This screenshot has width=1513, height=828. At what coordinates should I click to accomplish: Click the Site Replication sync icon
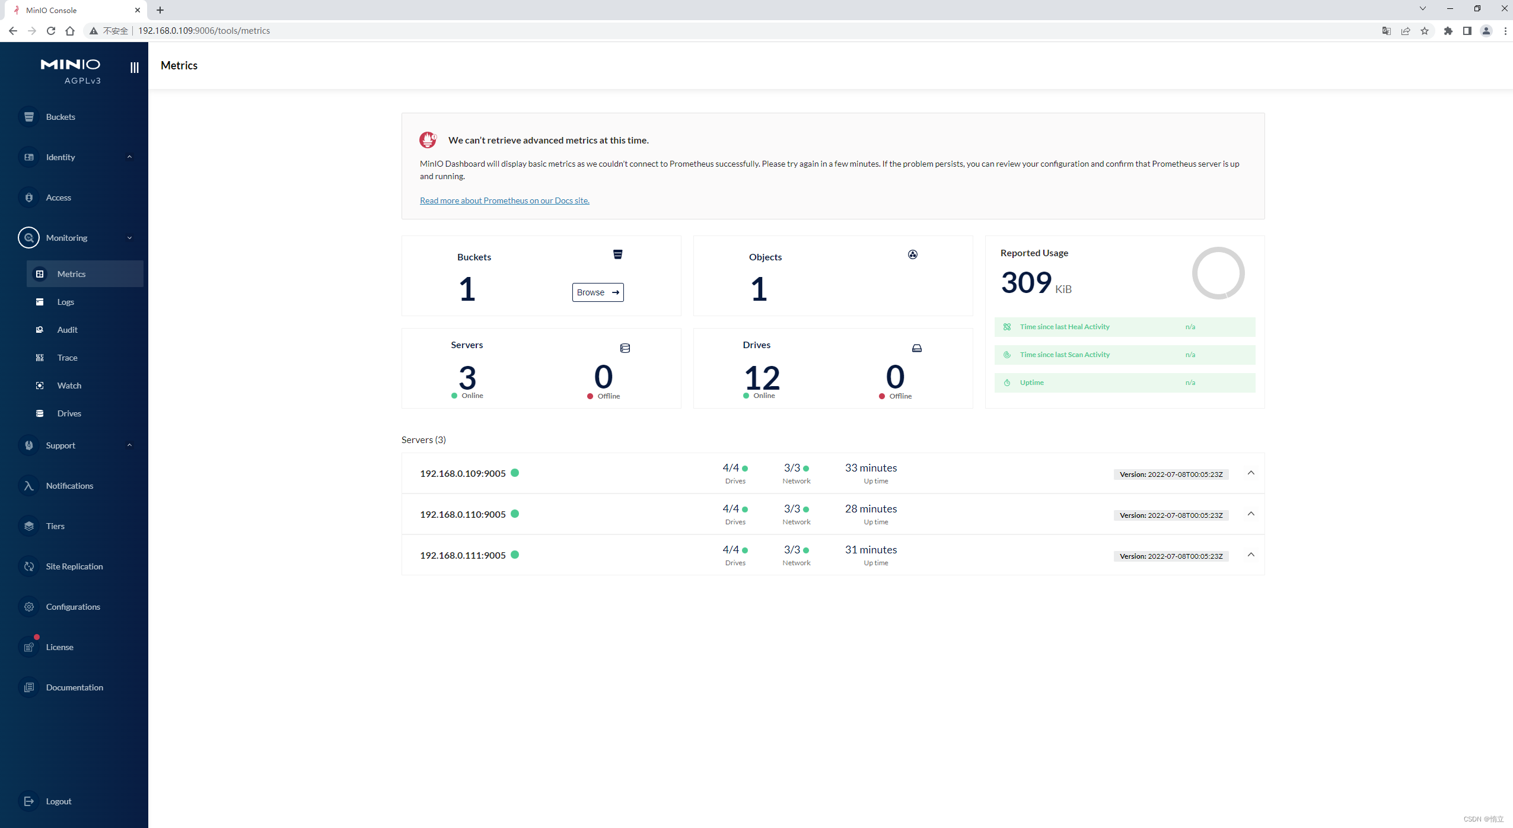click(x=28, y=566)
